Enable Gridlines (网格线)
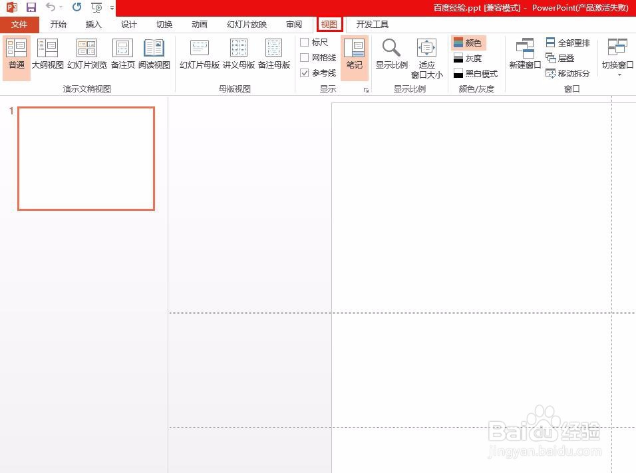Image resolution: width=636 pixels, height=473 pixels. [x=304, y=57]
